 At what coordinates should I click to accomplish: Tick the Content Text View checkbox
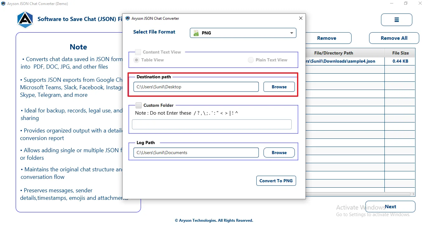138,52
